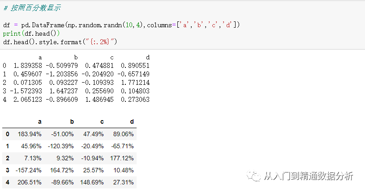The height and width of the screenshot is (192, 365).
Task: Select column header 'a' in styled table
Action: tap(39, 121)
